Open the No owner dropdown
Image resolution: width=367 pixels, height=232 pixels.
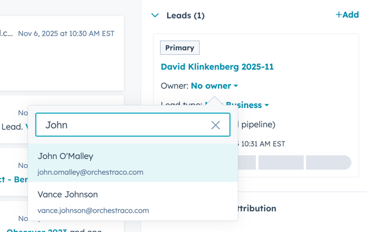tap(214, 86)
